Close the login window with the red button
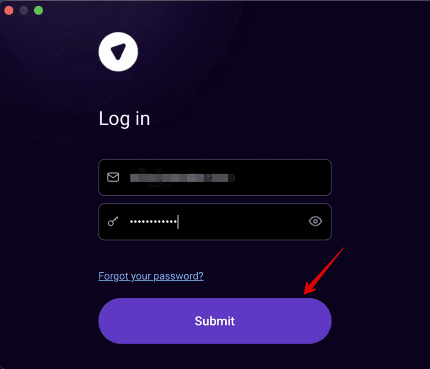The width and height of the screenshot is (430, 369). pyautogui.click(x=9, y=10)
